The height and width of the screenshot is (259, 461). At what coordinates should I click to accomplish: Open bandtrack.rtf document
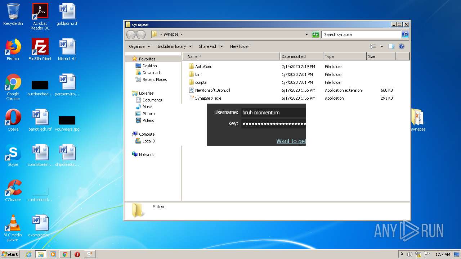[40, 120]
